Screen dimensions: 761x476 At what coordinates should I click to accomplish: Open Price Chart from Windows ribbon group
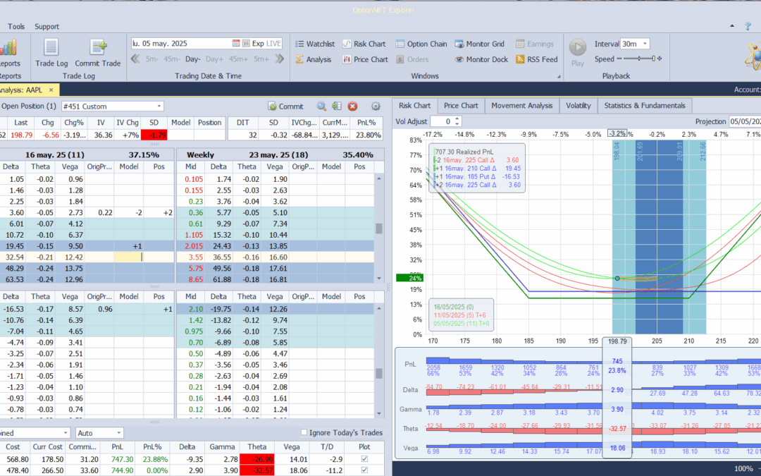[x=365, y=59]
